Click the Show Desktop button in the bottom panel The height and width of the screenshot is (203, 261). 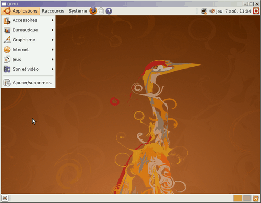coord(5,198)
